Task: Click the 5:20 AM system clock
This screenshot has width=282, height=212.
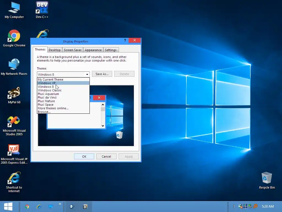Action: pos(268,206)
